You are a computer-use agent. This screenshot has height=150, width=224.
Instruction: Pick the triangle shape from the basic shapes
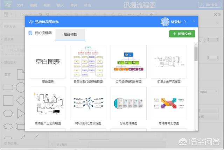(x=21, y=113)
